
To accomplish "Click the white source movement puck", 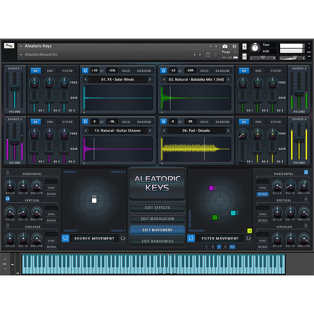I will pyautogui.click(x=94, y=201).
